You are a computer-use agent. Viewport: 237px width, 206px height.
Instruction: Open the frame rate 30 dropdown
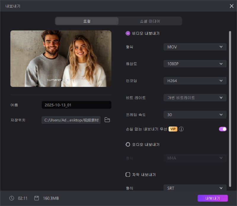coord(195,115)
